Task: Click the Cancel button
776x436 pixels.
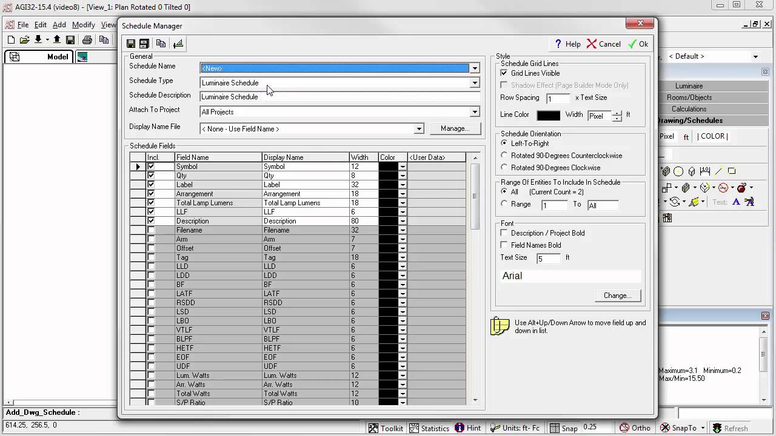Action: (604, 44)
